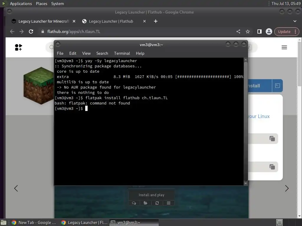Close the Legacy Launcher | Flathub tab
Image resolution: width=302 pixels, height=226 pixels.
coord(145,21)
